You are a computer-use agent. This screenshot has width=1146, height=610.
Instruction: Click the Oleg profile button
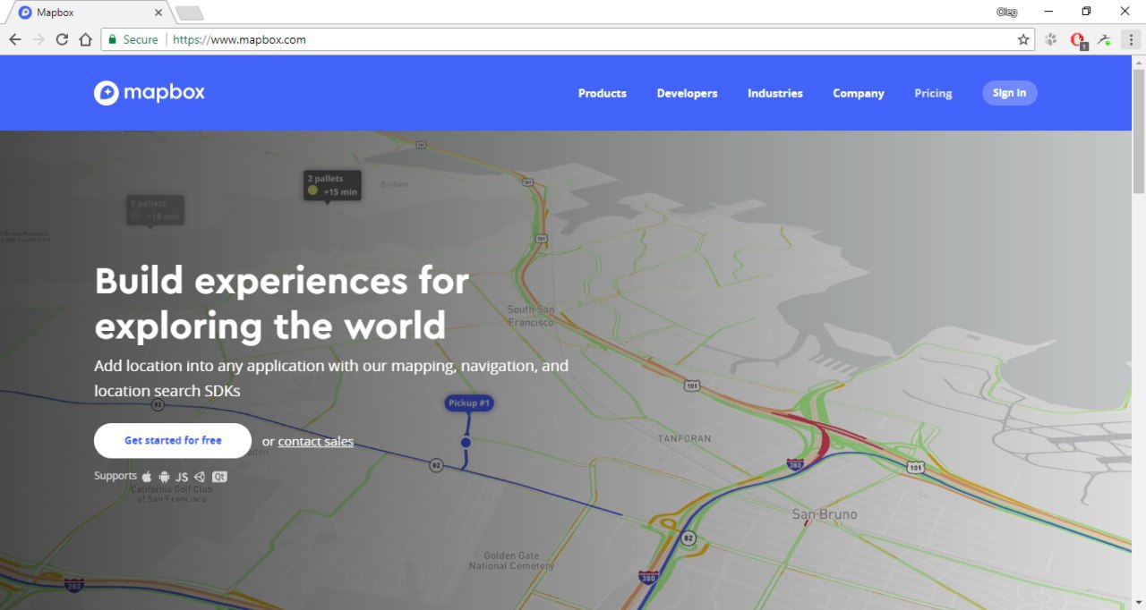1006,12
